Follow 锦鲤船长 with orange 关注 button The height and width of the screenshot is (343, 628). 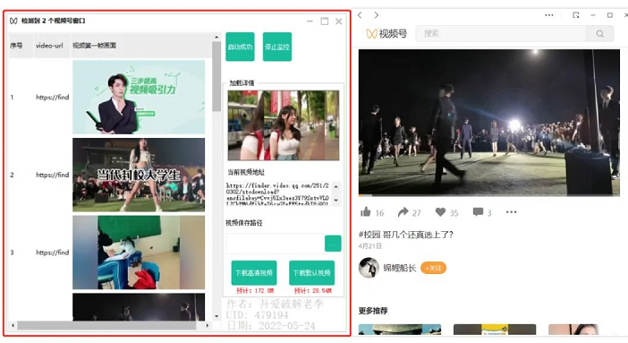tap(433, 268)
